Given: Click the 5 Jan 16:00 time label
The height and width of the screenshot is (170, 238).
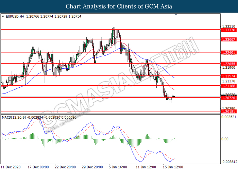Looking at the screenshot, I should 118,167.
